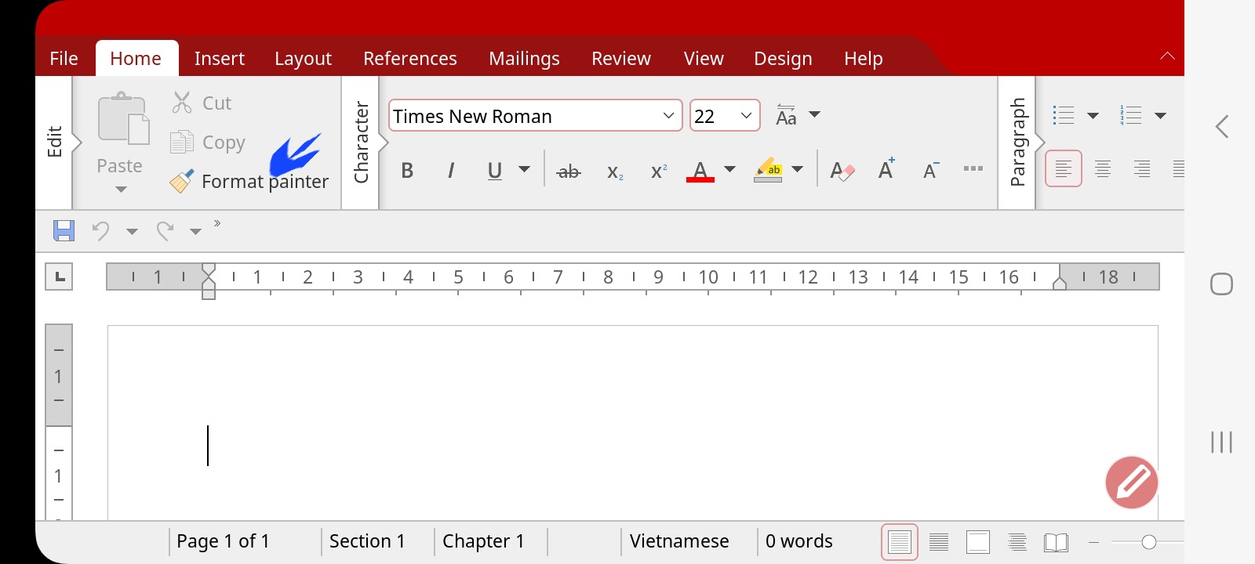Click the Save floppy disk icon
1255x564 pixels.
[64, 230]
